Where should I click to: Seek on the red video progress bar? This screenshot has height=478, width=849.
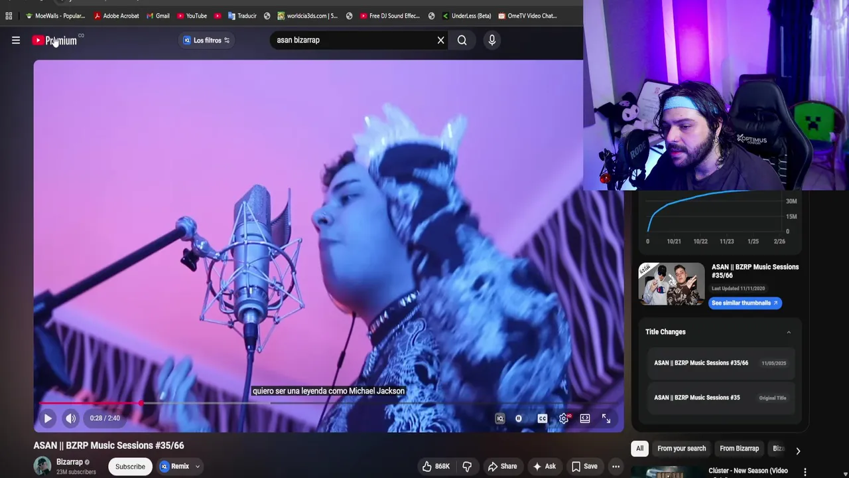(328, 403)
